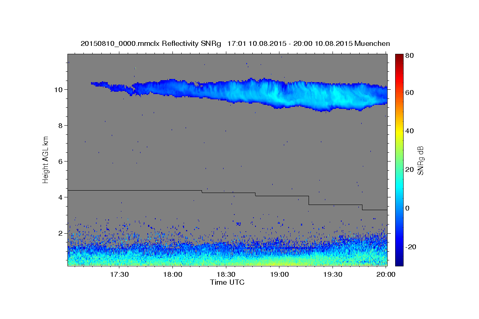
Task: Click the dark blue bottom of colorbar
Action: point(399,261)
